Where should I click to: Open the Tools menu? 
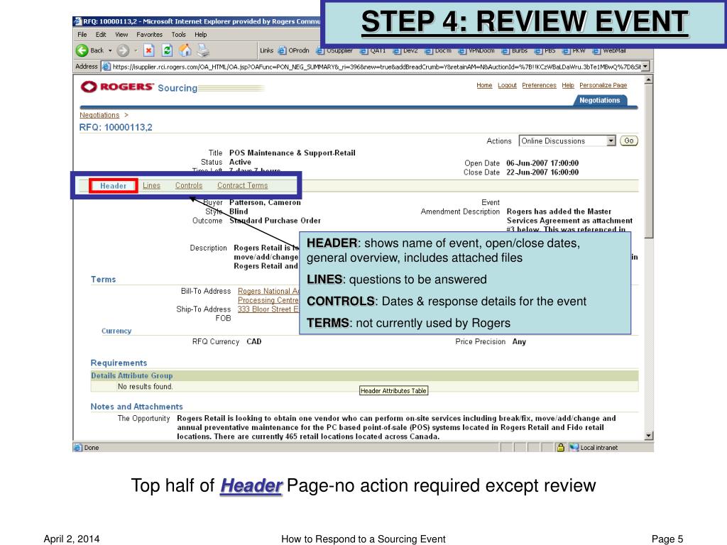tap(178, 34)
